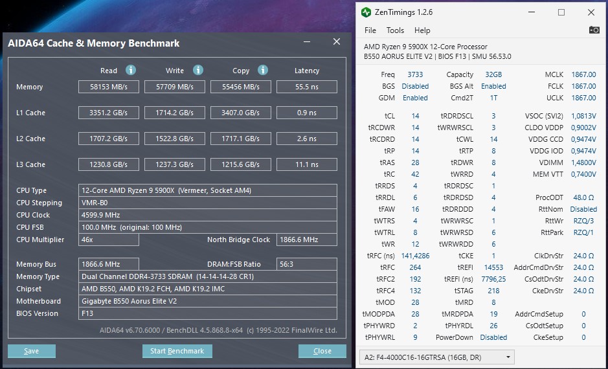Screen dimensions: 608x369
Task: Click the ZenTimings app logo icon
Action: tap(366, 12)
